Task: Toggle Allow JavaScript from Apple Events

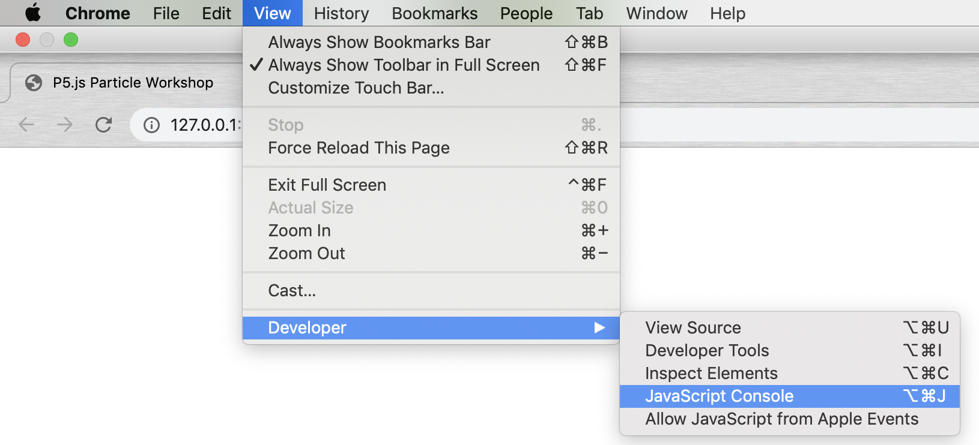Action: point(781,419)
